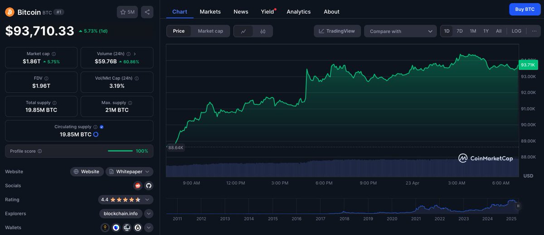Expand the Wallets list chevron

(149, 227)
